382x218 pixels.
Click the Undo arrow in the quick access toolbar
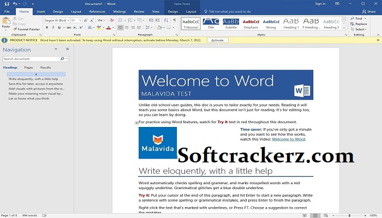pos(15,4)
